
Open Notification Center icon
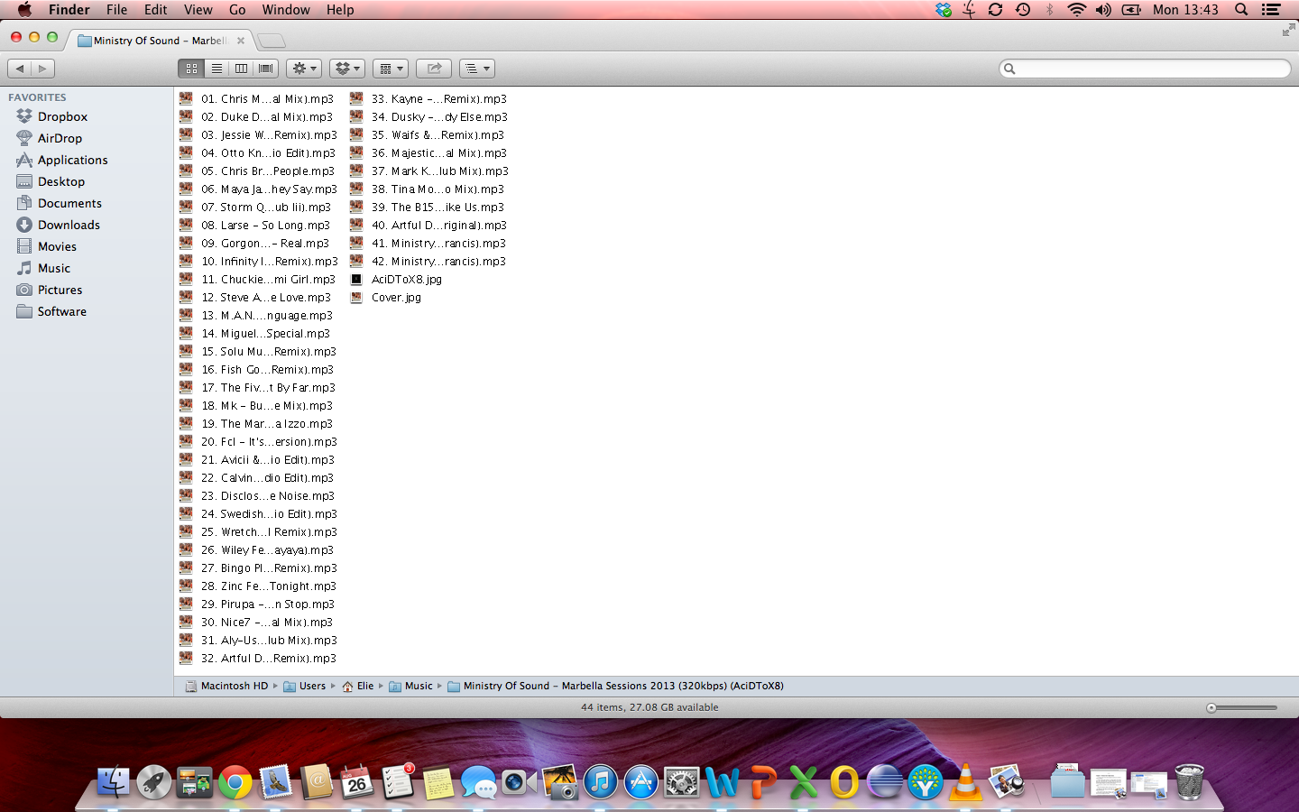coord(1271,10)
